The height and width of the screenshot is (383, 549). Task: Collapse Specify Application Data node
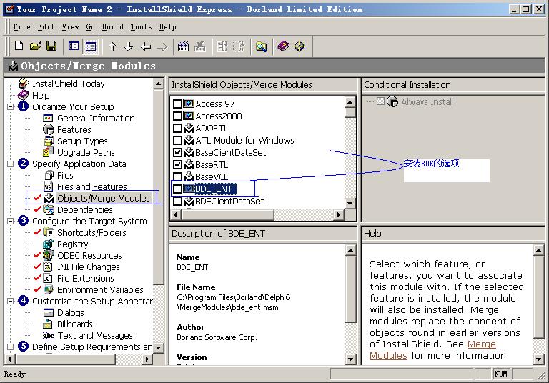coord(11,164)
